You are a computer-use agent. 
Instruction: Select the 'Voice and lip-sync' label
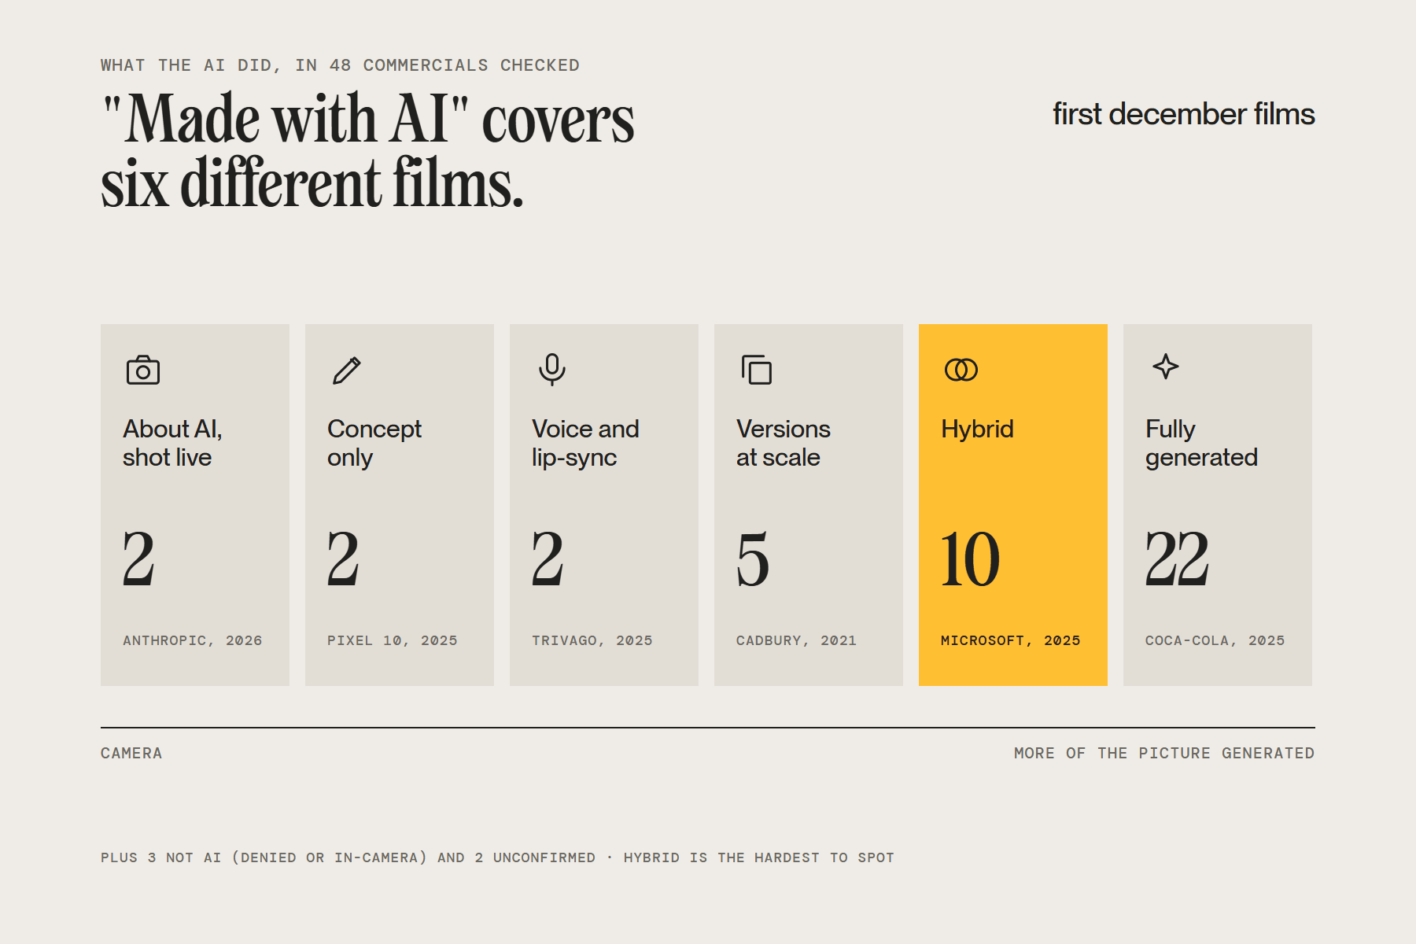click(x=585, y=443)
